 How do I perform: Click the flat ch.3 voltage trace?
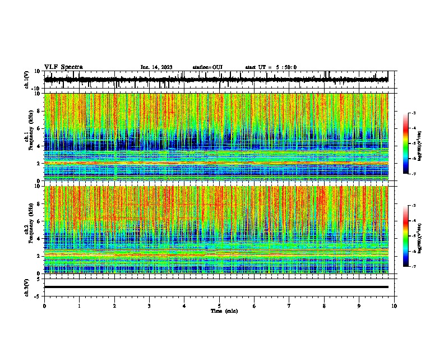click(216, 287)
